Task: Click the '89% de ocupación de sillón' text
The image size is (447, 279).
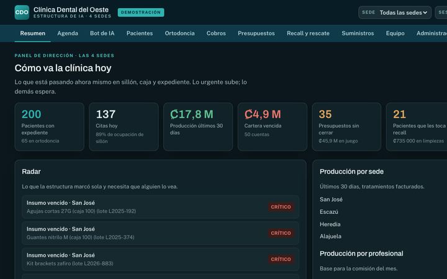Action: pos(119,138)
